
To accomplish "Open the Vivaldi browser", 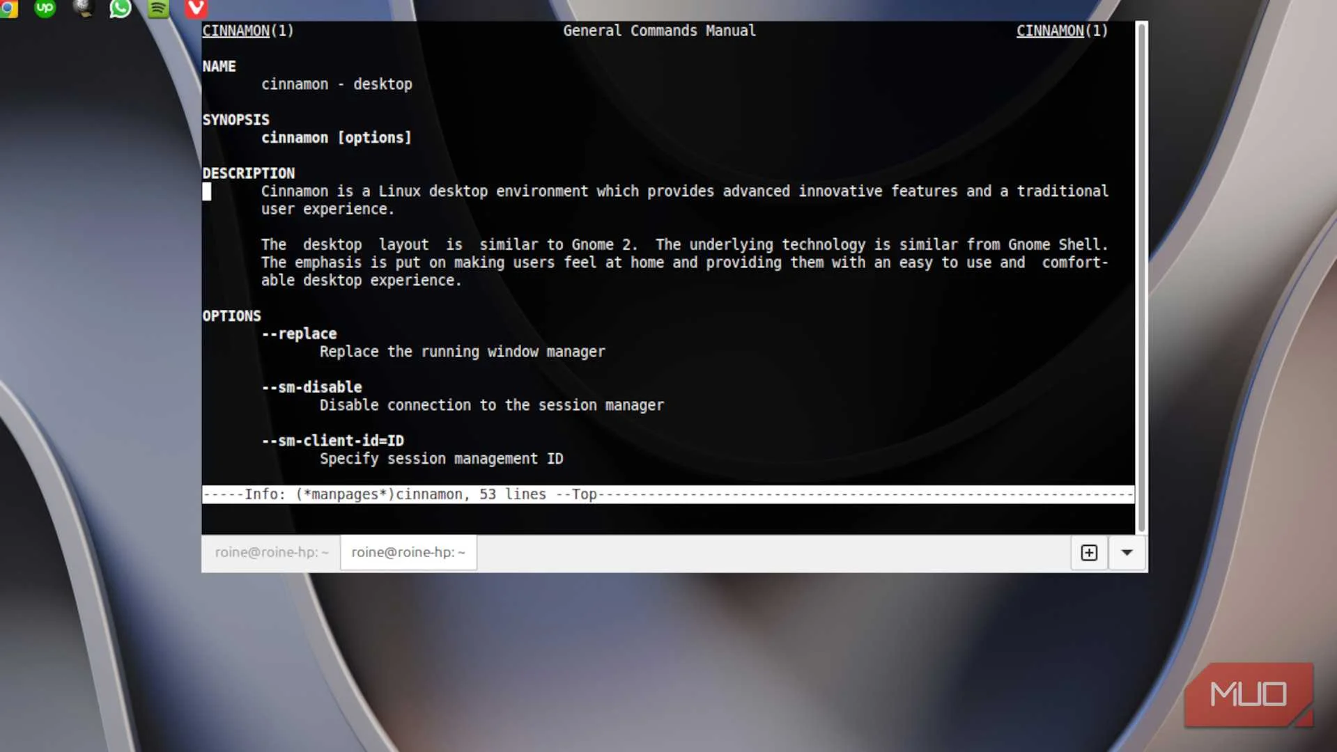I will coord(195,9).
